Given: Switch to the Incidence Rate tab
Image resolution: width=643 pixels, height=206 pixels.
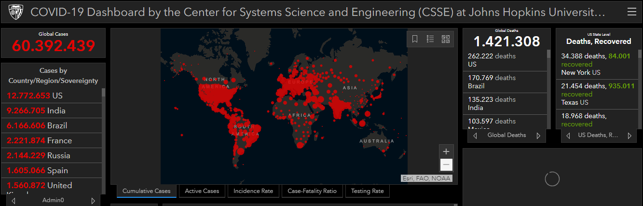Looking at the screenshot, I should [x=253, y=191].
